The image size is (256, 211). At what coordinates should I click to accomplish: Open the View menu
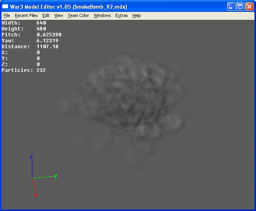point(58,15)
